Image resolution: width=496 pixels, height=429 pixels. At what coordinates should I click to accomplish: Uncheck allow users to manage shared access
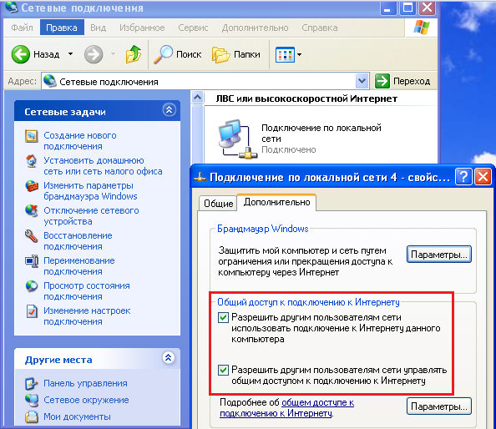pyautogui.click(x=223, y=370)
